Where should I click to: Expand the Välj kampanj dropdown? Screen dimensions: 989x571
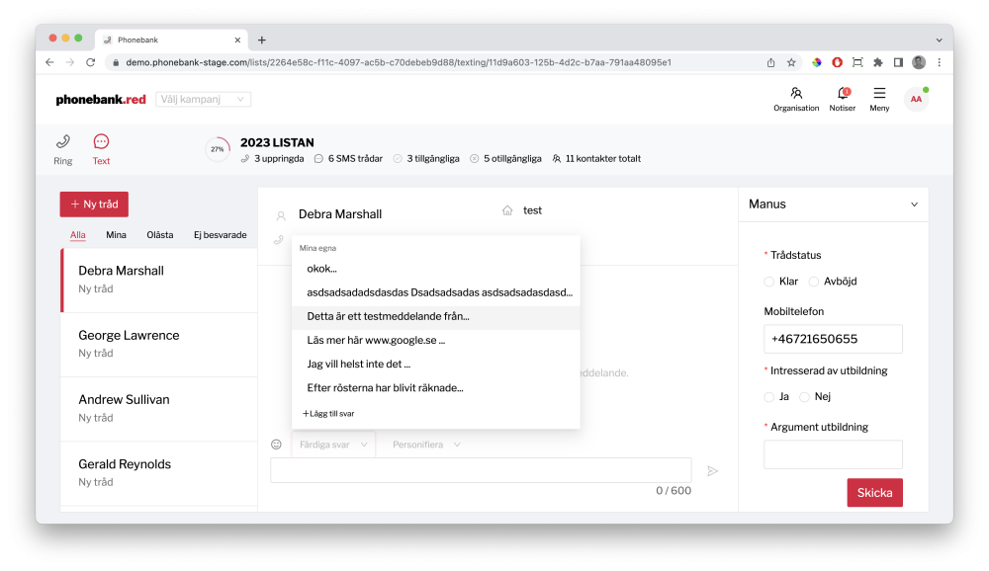tap(203, 100)
